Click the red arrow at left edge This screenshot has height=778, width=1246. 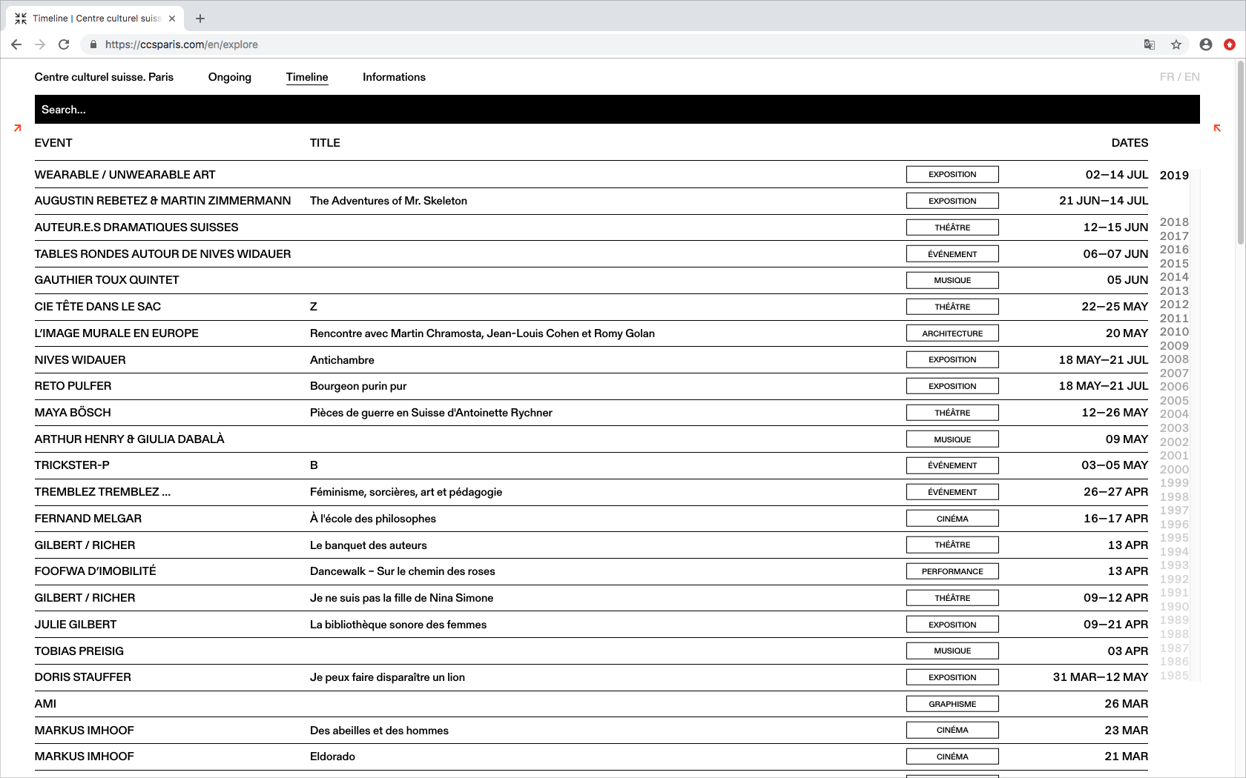tap(18, 128)
